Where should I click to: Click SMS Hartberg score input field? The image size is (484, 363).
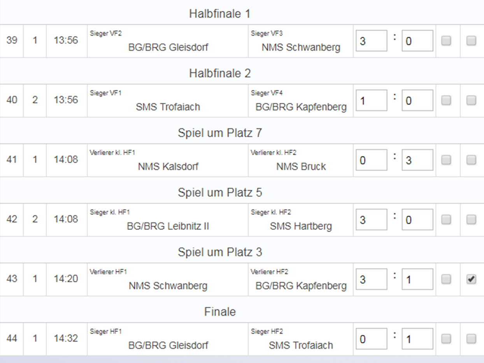point(417,220)
